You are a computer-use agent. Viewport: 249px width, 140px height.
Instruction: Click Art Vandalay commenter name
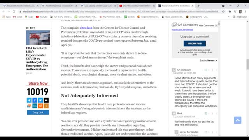184,70
